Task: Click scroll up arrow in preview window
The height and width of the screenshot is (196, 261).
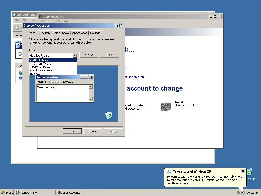Action: pos(90,87)
